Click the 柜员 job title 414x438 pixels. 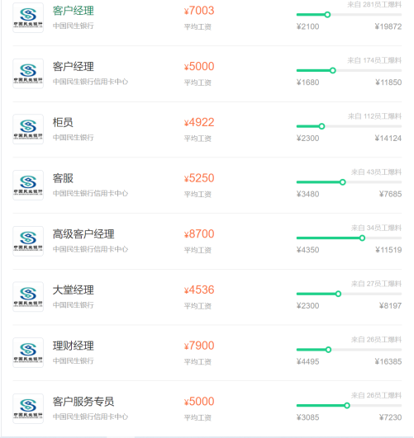click(63, 122)
